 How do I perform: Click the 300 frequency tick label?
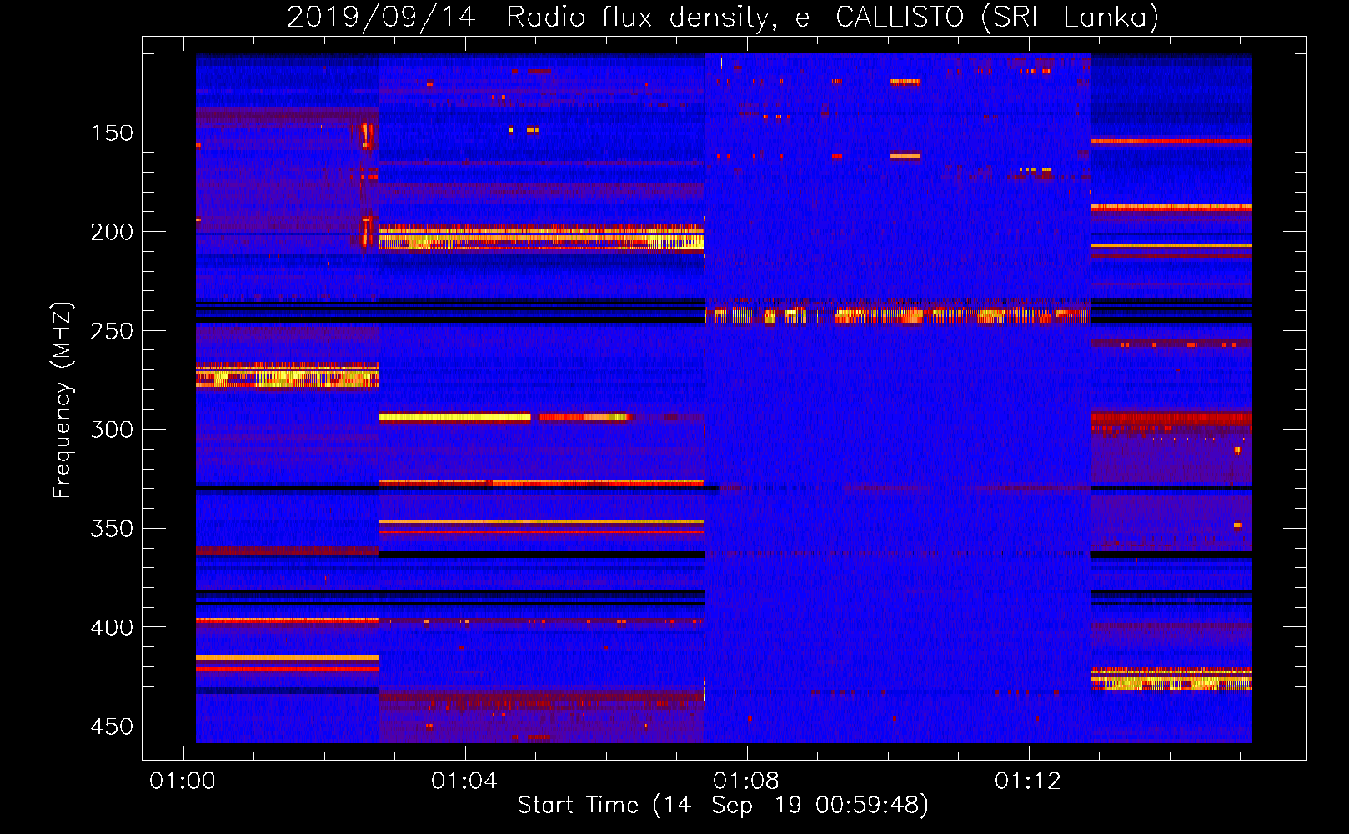click(112, 430)
